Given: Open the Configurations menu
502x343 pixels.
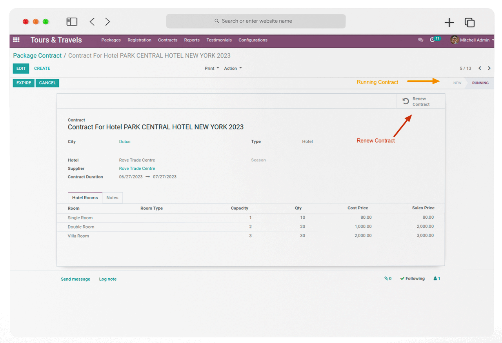Looking at the screenshot, I should pyautogui.click(x=253, y=40).
